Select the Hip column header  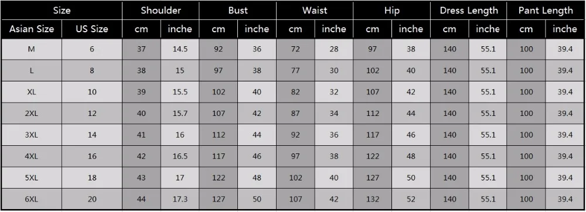tap(391, 10)
